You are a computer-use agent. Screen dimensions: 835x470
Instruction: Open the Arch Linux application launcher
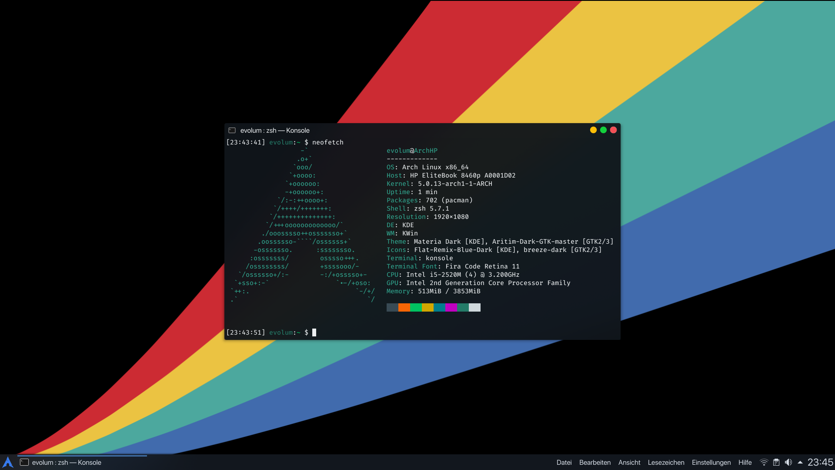coord(8,462)
